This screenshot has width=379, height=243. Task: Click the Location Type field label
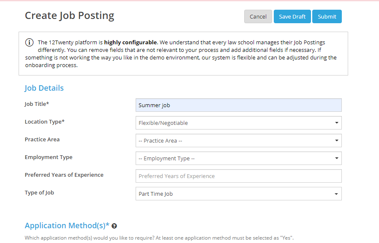pyautogui.click(x=44, y=121)
